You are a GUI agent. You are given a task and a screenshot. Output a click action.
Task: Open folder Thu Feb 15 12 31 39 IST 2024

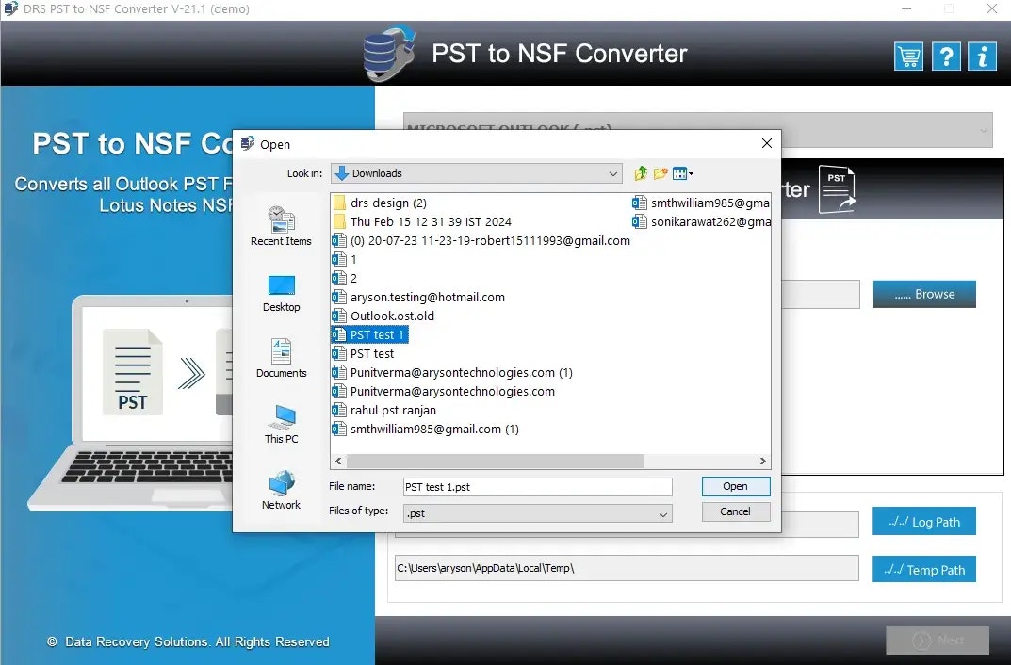click(x=422, y=221)
